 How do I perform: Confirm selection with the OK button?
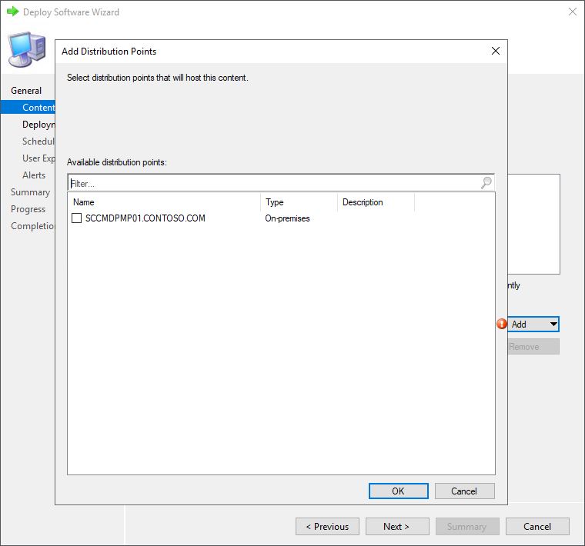click(398, 491)
